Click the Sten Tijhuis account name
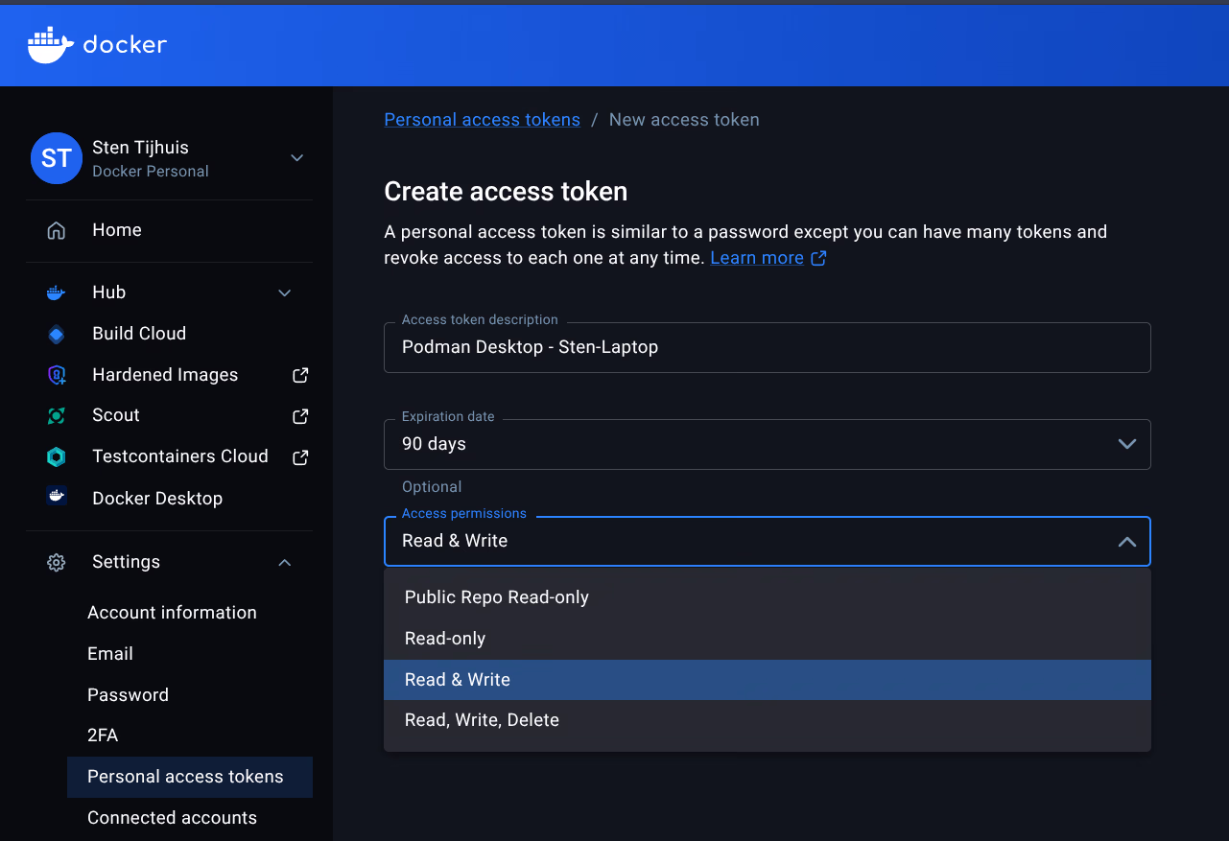The height and width of the screenshot is (841, 1229). click(x=140, y=148)
